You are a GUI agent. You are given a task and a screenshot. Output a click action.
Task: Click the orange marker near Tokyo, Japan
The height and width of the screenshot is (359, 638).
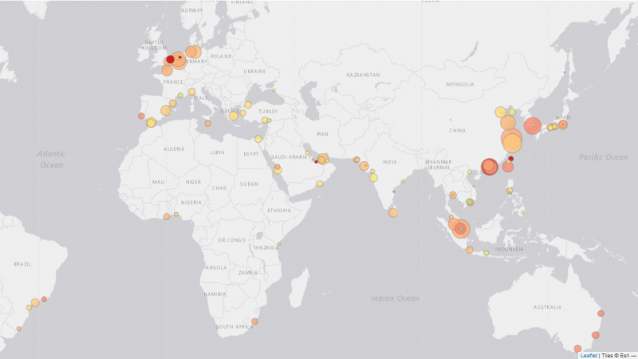[563, 124]
